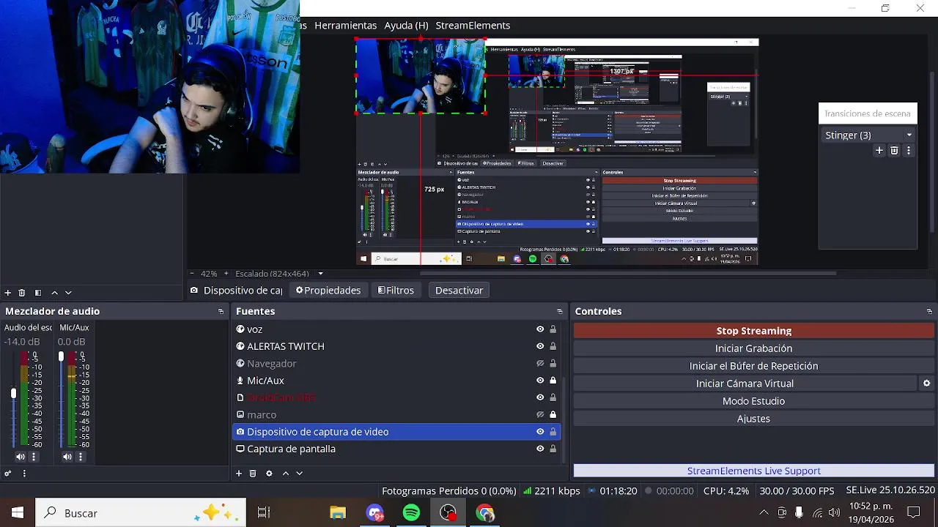
Task: Show the hidden marco source
Action: 540,415
